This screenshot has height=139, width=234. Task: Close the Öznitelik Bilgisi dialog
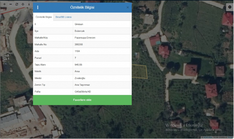point(128,7)
